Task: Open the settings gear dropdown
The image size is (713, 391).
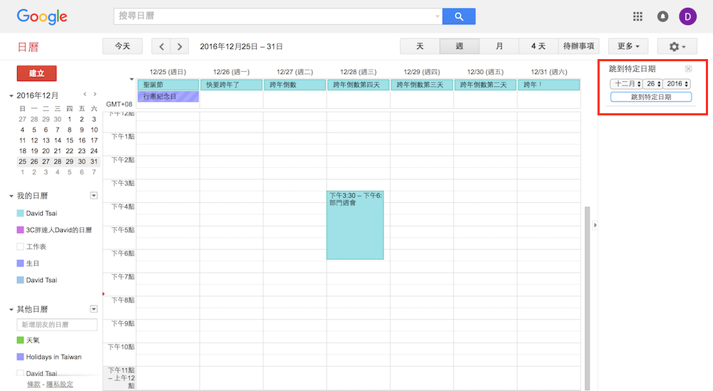Action: coord(672,46)
